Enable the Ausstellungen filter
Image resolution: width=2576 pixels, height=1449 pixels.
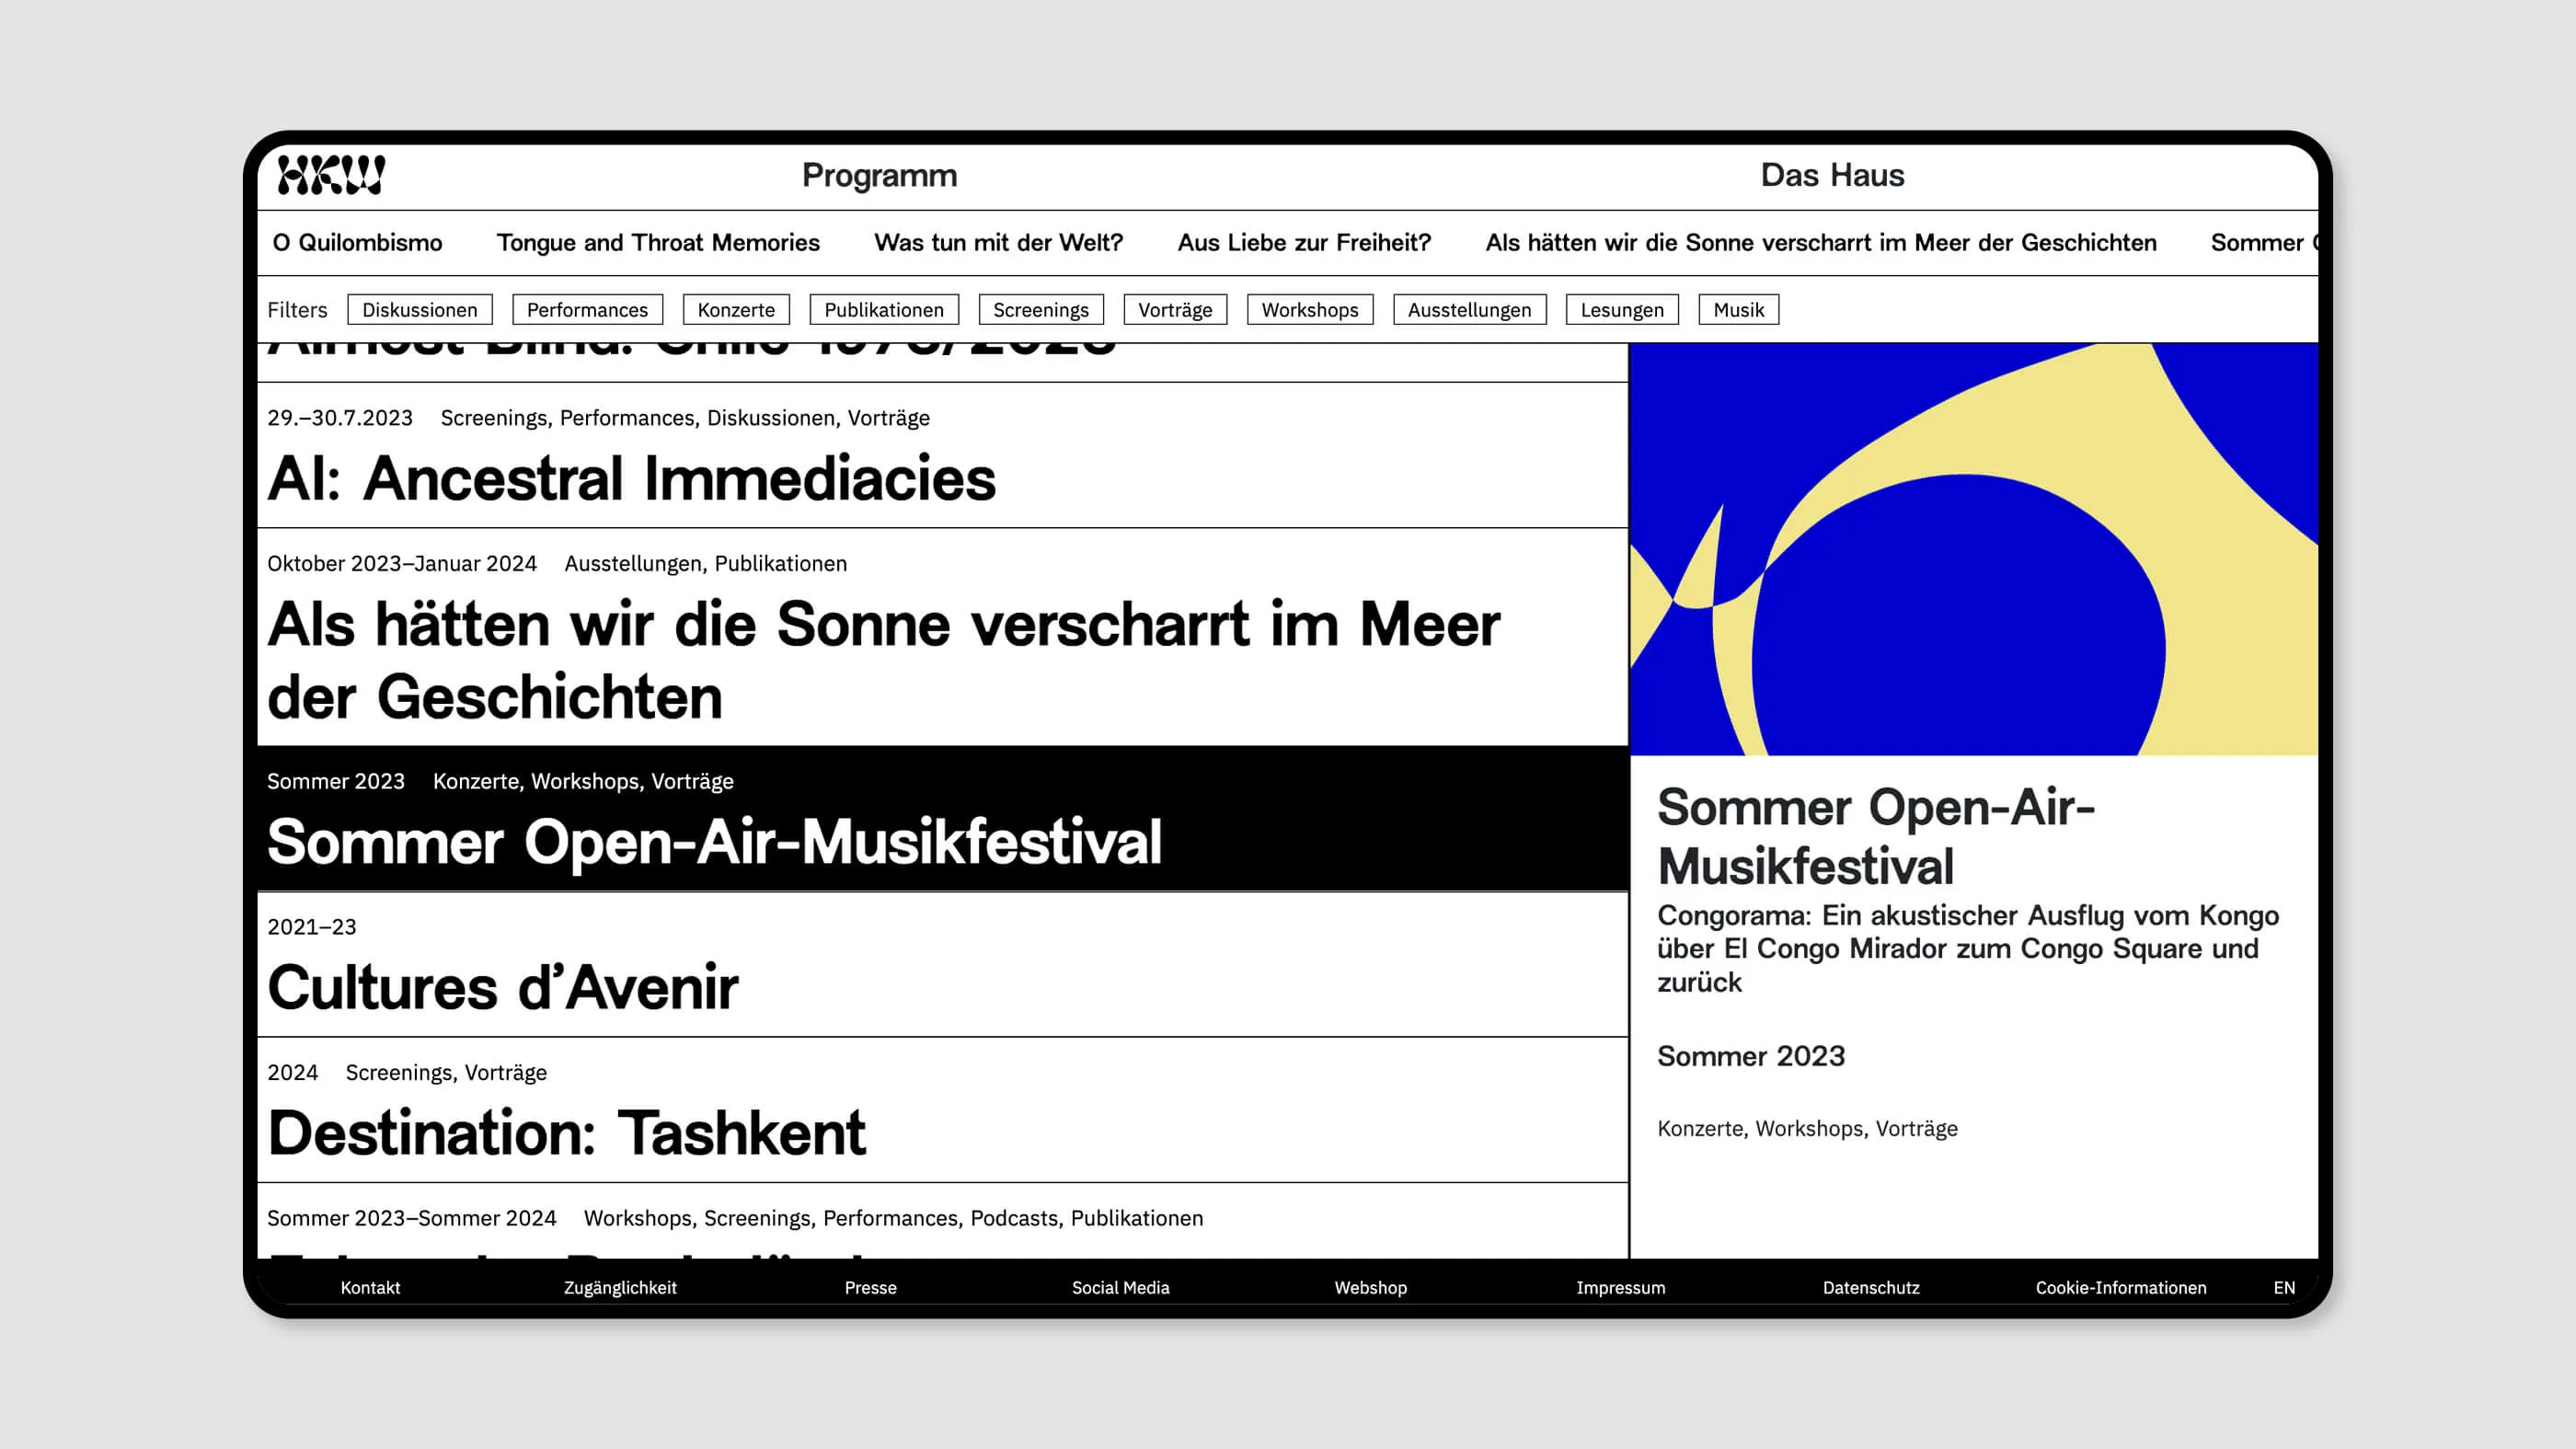[x=1470, y=310]
